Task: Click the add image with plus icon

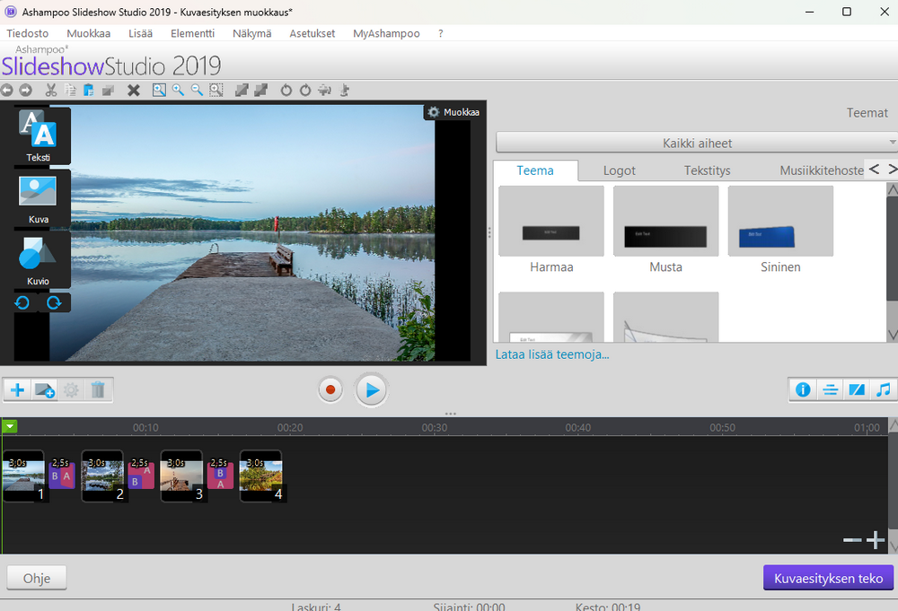Action: coord(45,390)
